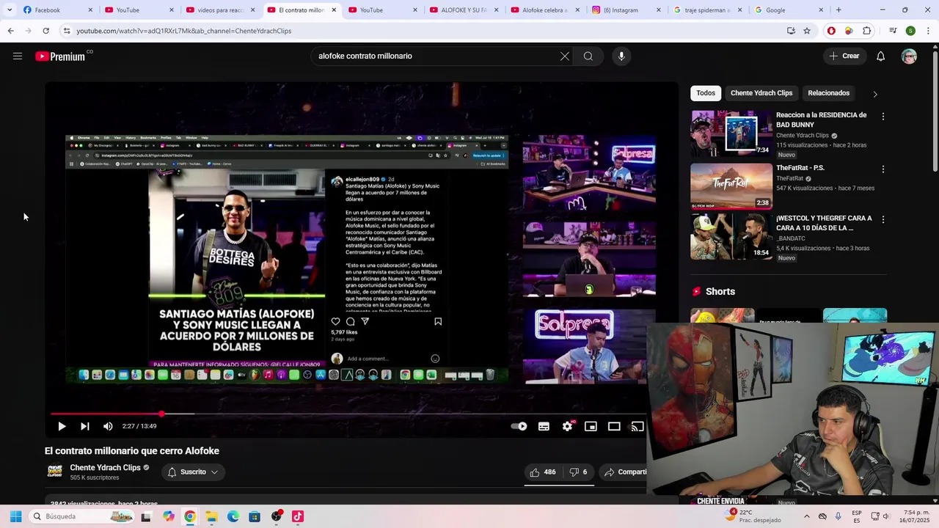Open the browser Extensions puzzle icon
This screenshot has width=939, height=528.
866,31
